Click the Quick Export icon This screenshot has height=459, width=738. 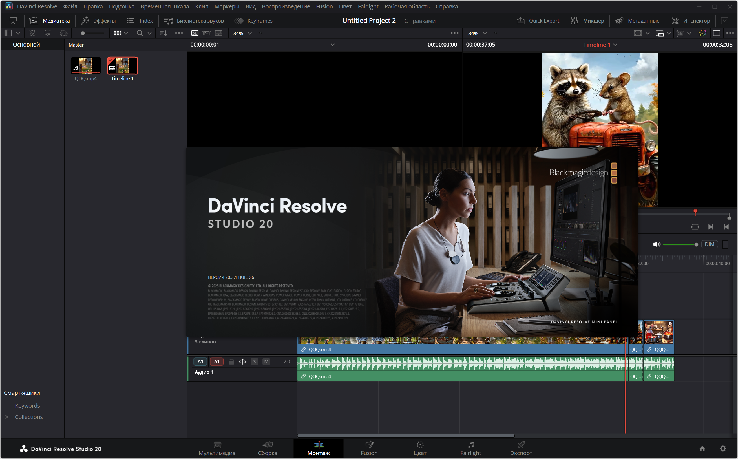click(x=520, y=21)
